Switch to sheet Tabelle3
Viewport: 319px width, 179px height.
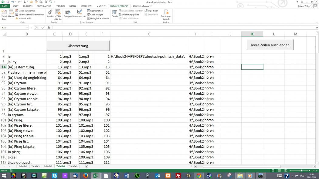pos(73,166)
